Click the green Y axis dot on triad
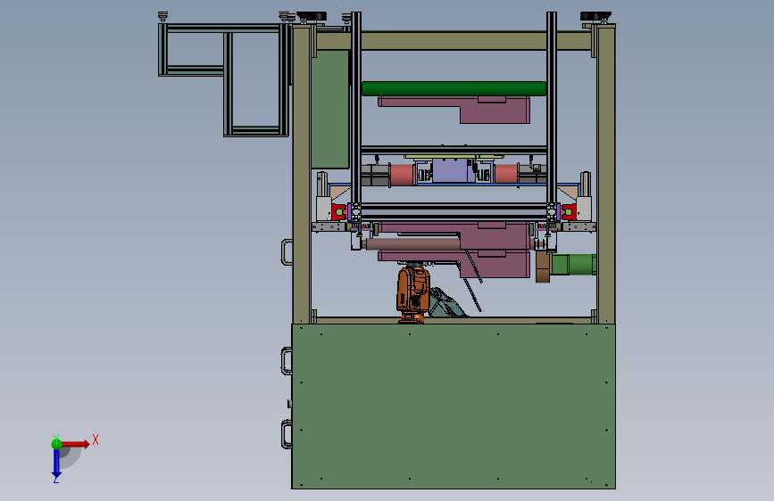774x501 pixels. tap(56, 443)
